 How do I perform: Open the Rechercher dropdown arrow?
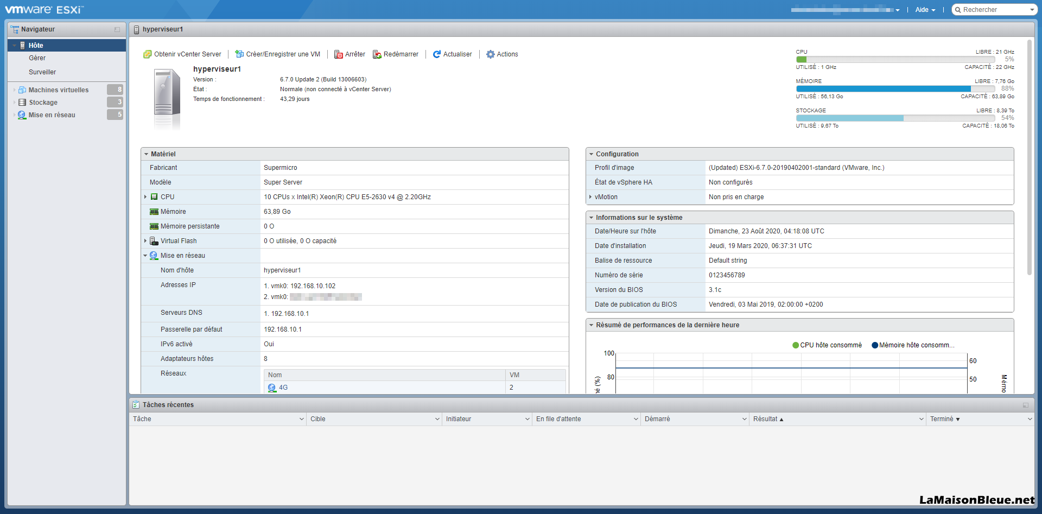tap(1032, 10)
